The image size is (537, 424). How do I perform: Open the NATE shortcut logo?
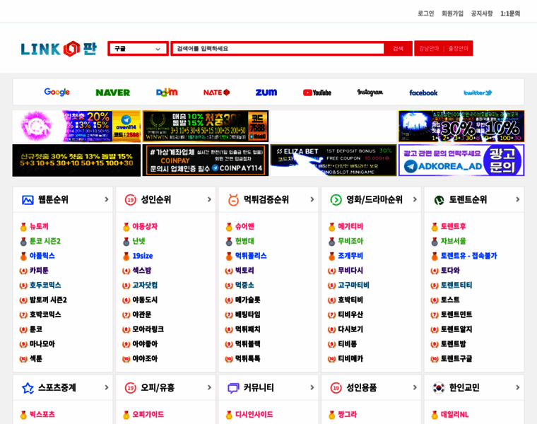216,93
